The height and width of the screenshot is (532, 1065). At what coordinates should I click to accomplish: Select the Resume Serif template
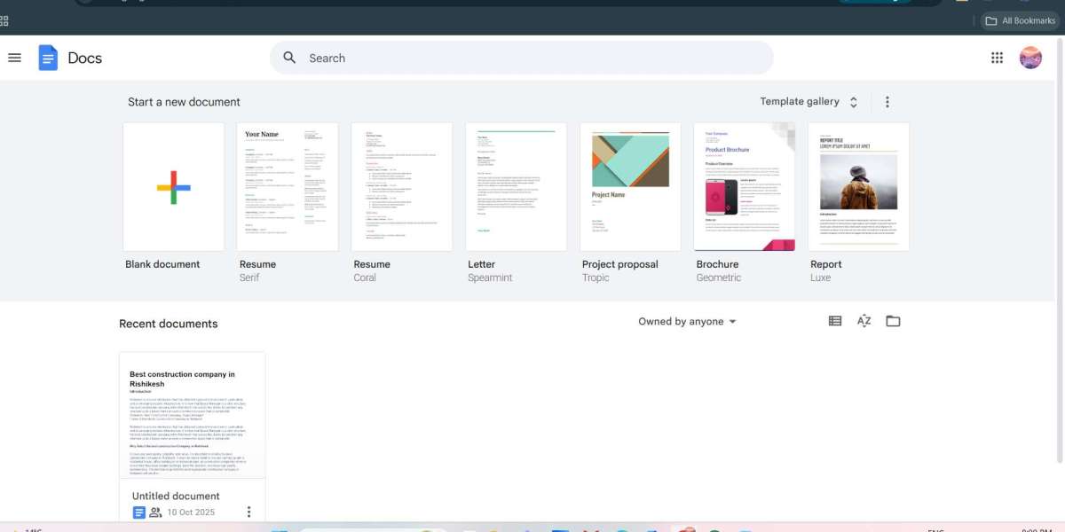(288, 187)
